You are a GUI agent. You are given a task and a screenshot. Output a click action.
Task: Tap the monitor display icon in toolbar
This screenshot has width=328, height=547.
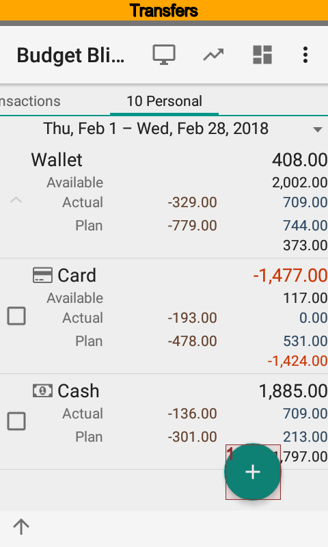(x=164, y=55)
